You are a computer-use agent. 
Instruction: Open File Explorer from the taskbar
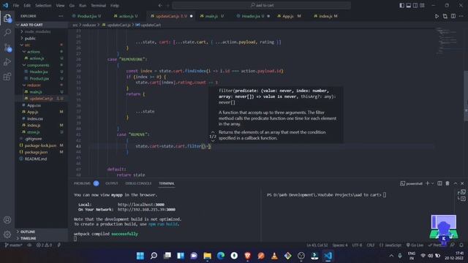click(x=207, y=256)
